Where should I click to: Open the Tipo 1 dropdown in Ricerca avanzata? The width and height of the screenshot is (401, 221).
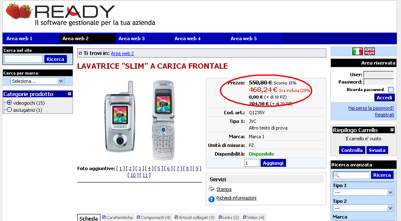click(363, 192)
